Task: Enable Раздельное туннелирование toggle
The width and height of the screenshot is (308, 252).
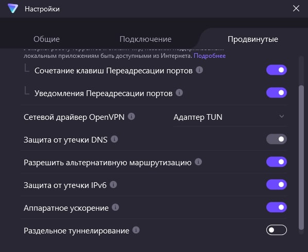Action: point(277,230)
